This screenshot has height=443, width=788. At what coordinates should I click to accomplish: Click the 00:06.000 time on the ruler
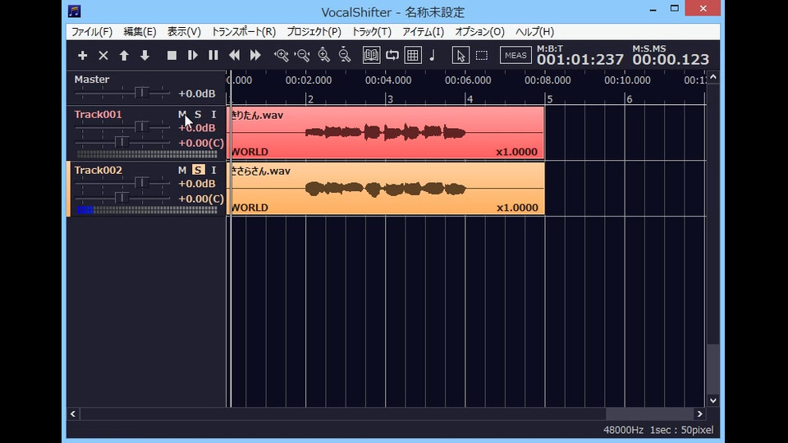(x=468, y=80)
